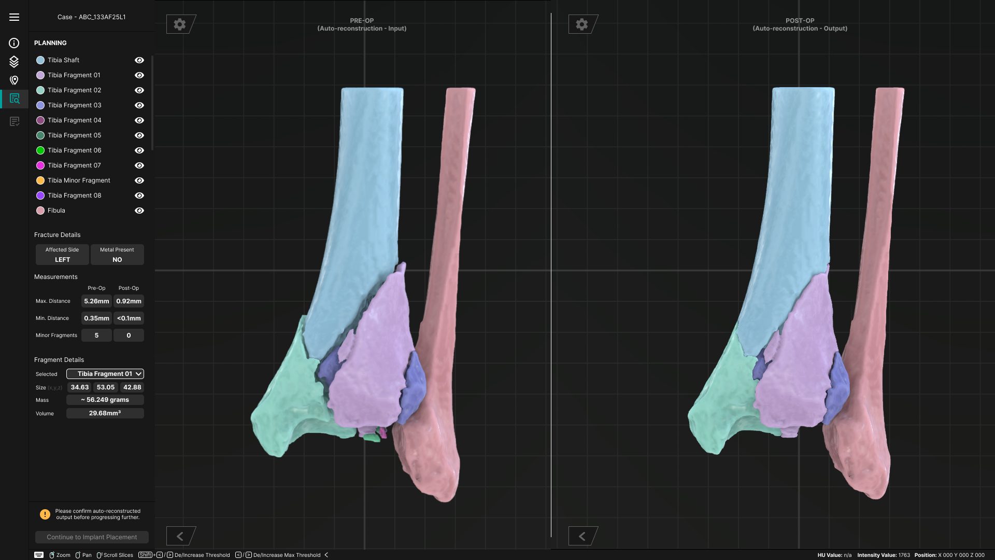
Task: Open Post-Op view settings gear
Action: click(582, 24)
